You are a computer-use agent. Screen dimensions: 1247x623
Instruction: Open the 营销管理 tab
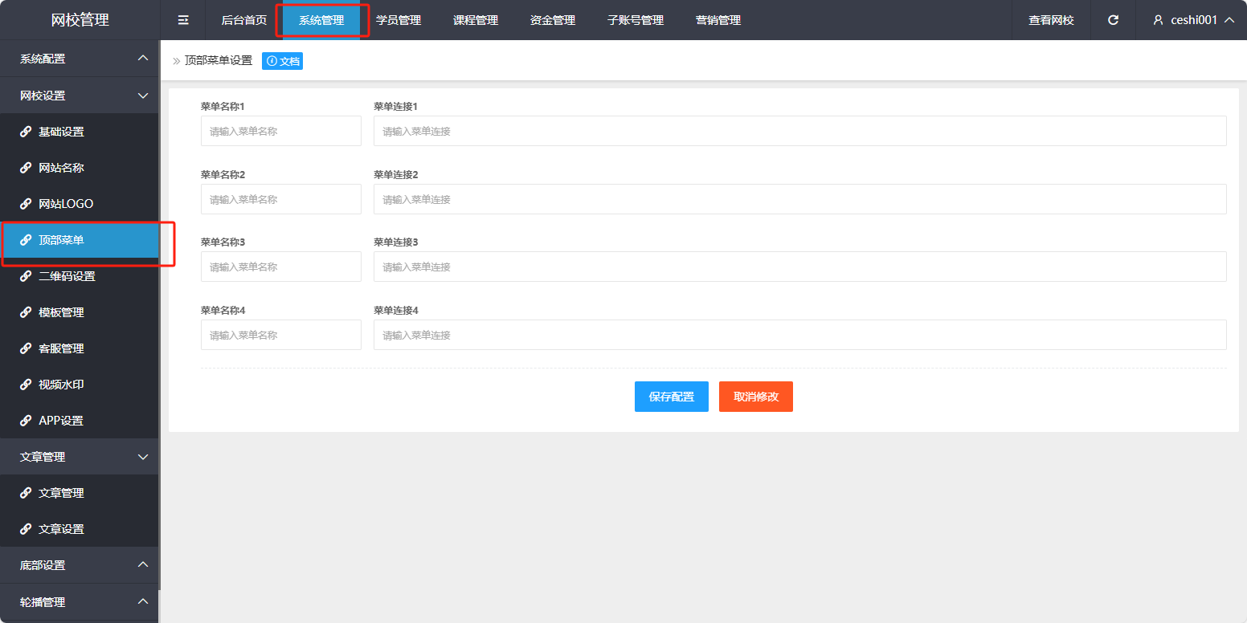718,20
